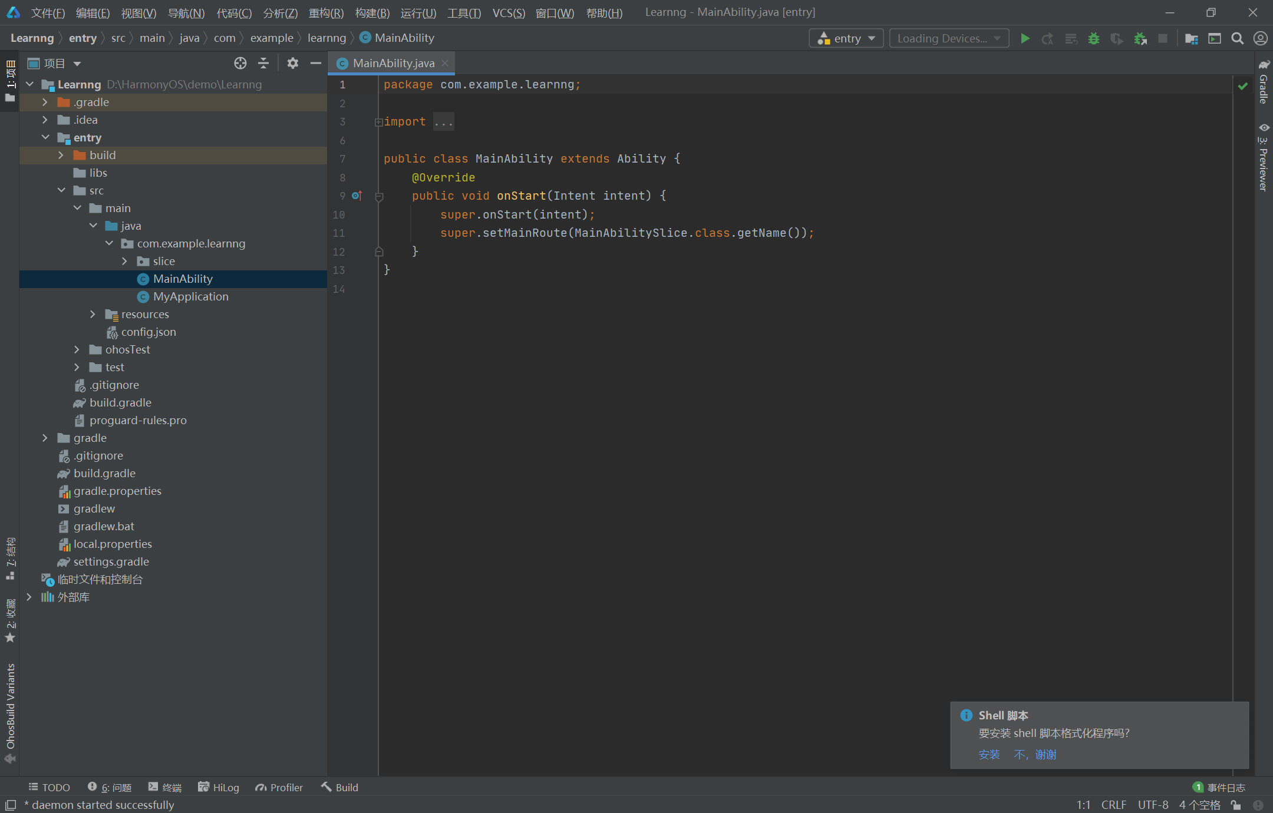
Task: Click UTF-8 encoding in status bar
Action: pos(1153,805)
